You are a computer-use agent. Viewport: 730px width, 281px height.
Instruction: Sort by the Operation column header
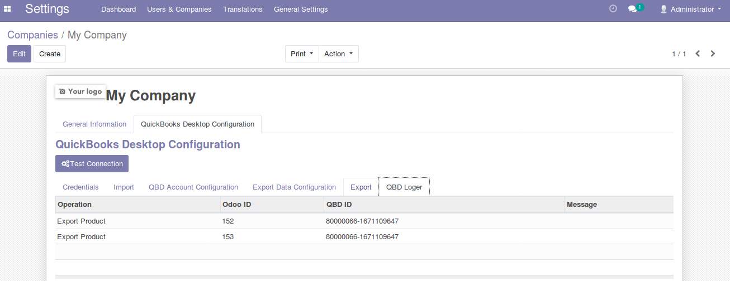138,205
